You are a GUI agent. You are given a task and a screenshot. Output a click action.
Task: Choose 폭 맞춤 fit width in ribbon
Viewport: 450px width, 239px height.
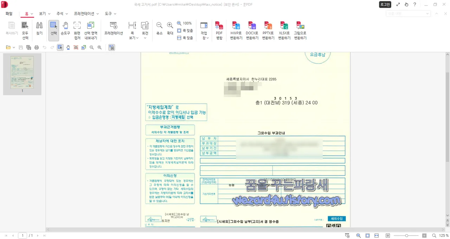pyautogui.click(x=185, y=38)
